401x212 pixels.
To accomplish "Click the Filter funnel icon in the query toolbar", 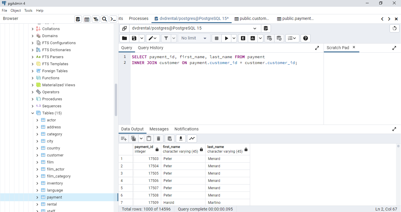I will (166, 38).
